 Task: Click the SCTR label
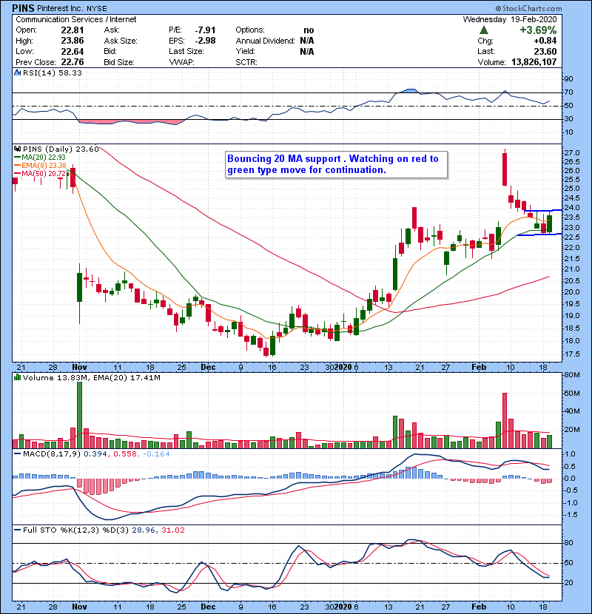click(x=246, y=62)
